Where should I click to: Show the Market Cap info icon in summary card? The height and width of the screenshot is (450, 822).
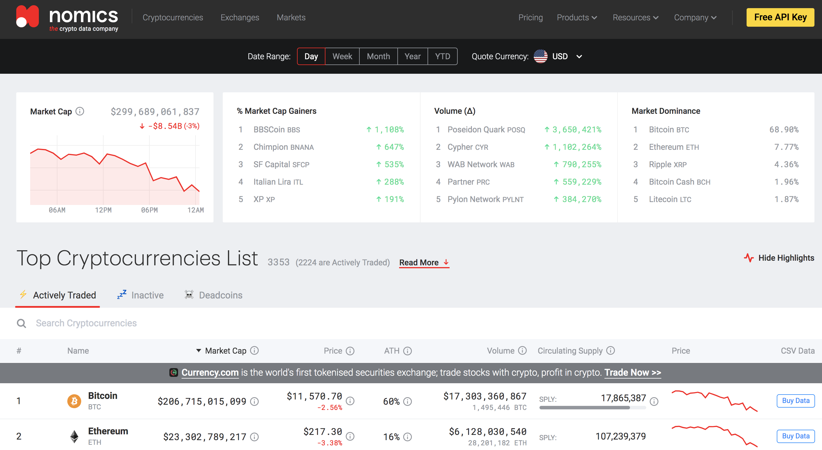pos(80,111)
